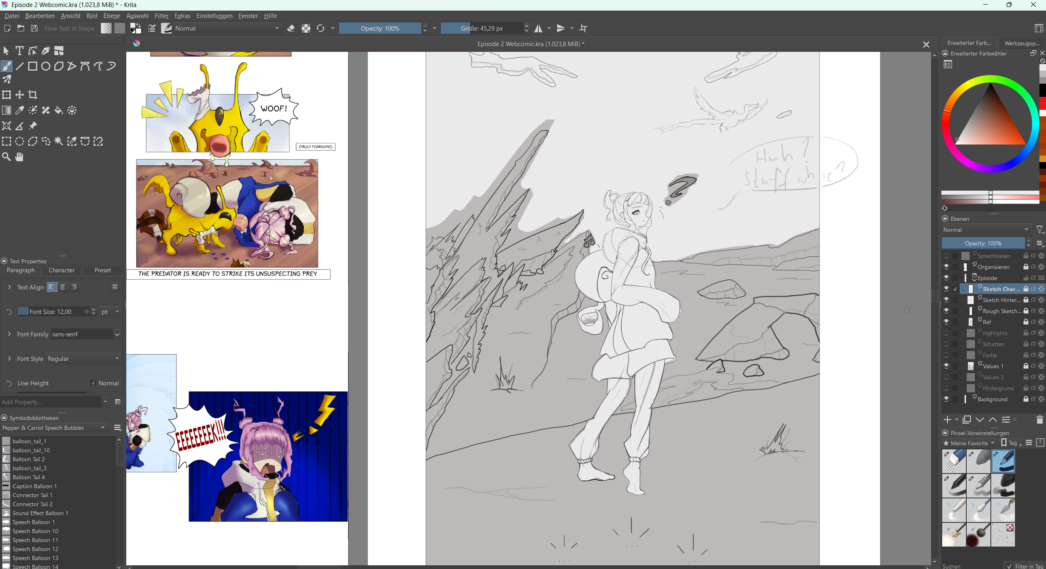Click the layer Opacity 100% slider
The image size is (1046, 569).
[x=983, y=243]
